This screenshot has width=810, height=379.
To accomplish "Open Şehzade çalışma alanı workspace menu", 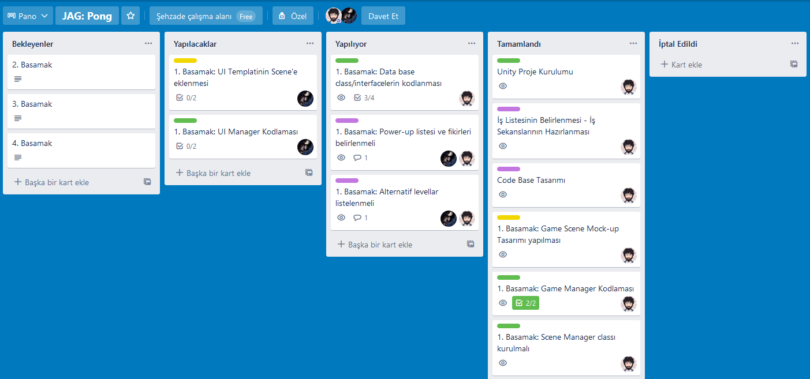I will 206,16.
